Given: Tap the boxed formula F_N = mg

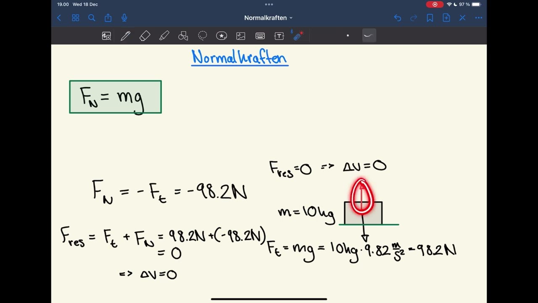Looking at the screenshot, I should (115, 97).
